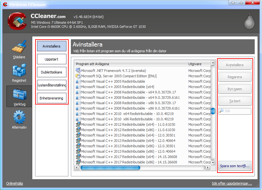
Task: Click the title bar CCleaner icon
Action: click(5, 4)
